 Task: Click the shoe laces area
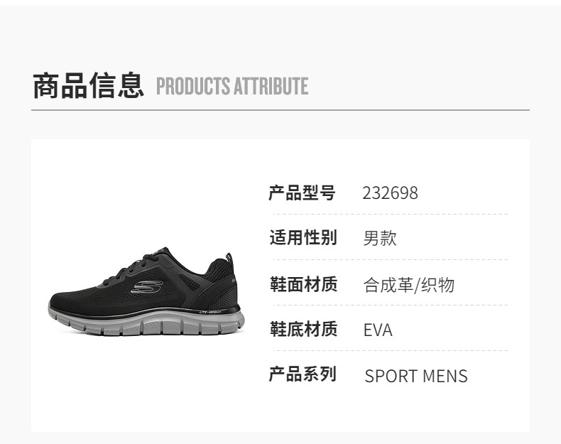[x=139, y=265]
